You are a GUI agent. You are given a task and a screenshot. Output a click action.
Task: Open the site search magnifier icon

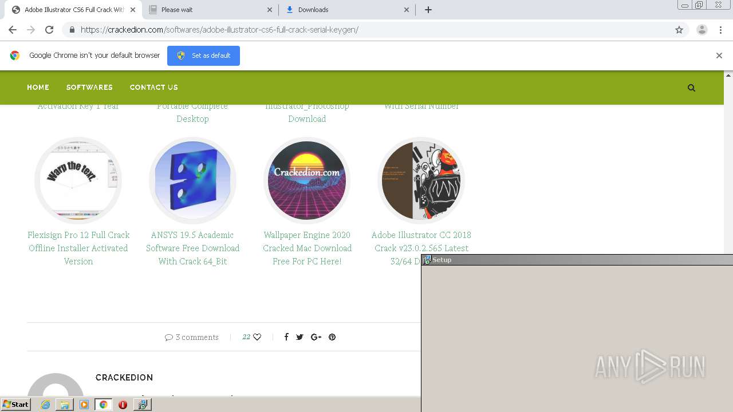point(691,88)
